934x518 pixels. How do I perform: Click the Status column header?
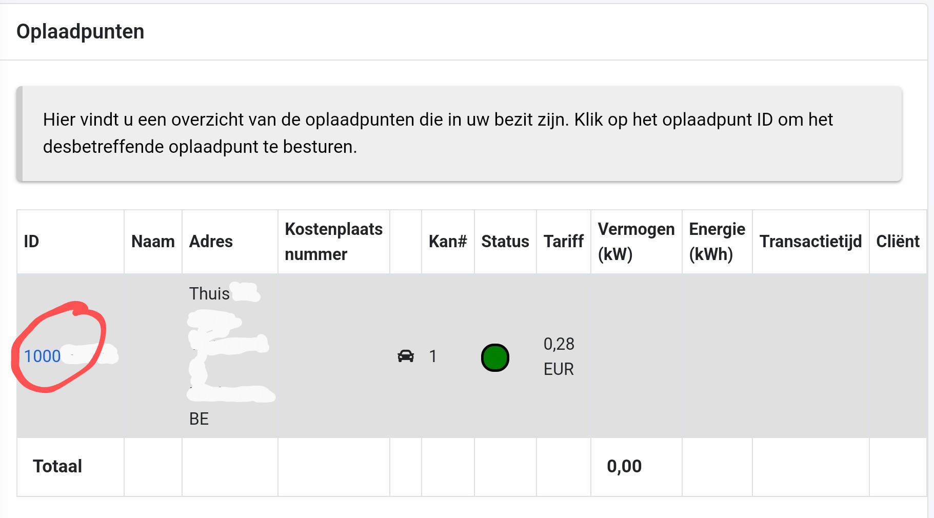pos(505,242)
